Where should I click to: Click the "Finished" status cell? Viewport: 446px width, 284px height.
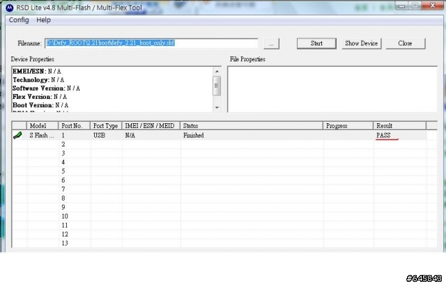tap(252, 136)
